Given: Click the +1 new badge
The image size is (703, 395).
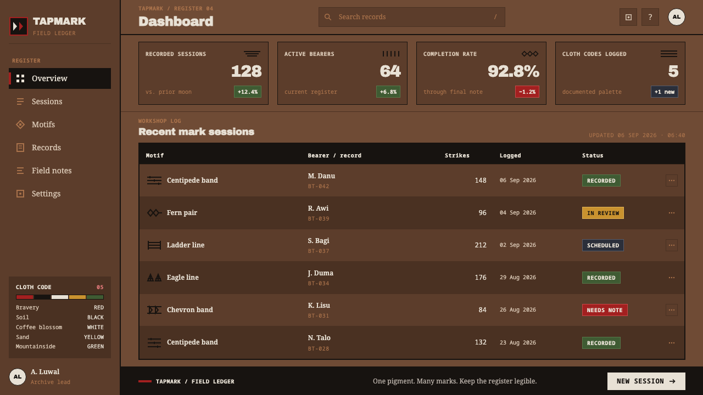Looking at the screenshot, I should [665, 92].
